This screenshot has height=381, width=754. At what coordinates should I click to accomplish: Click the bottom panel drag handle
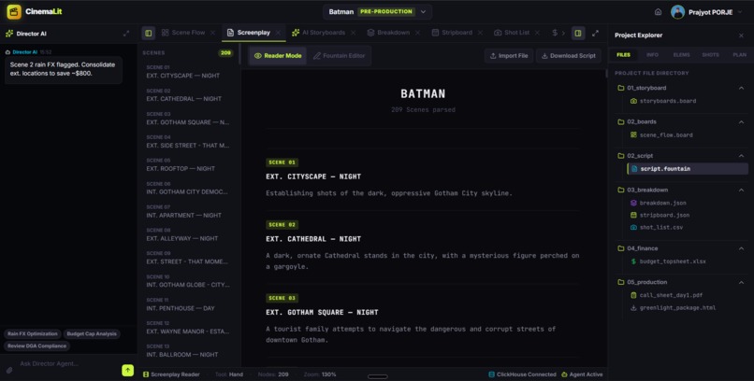click(x=378, y=376)
